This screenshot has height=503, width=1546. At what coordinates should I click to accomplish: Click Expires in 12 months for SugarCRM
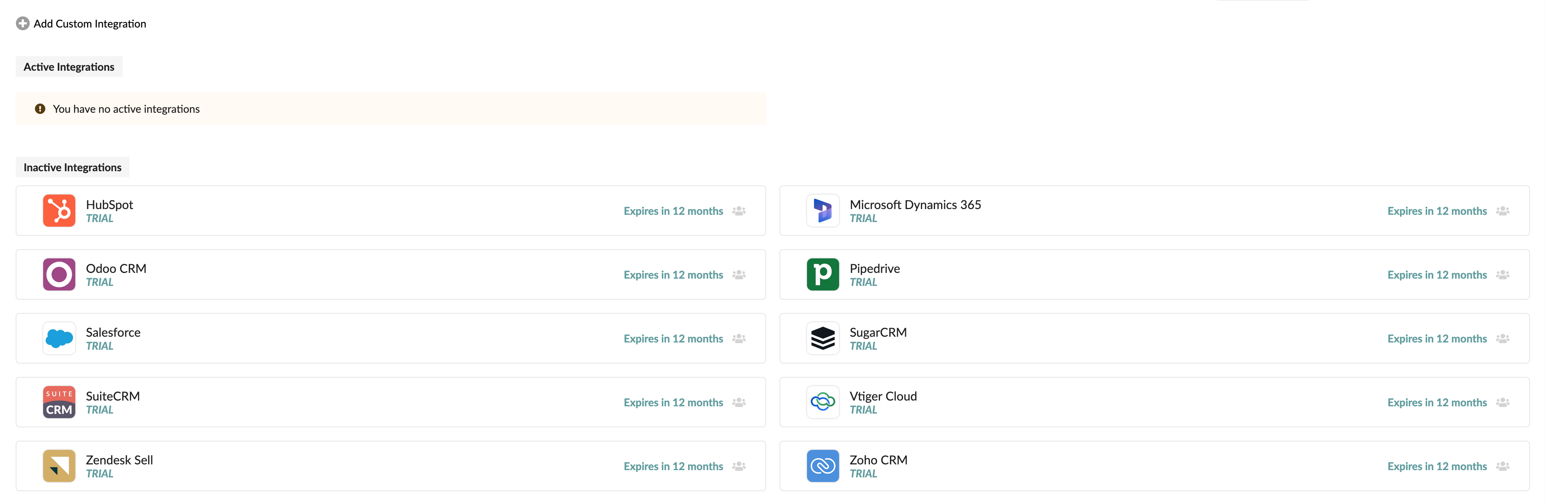point(1437,339)
